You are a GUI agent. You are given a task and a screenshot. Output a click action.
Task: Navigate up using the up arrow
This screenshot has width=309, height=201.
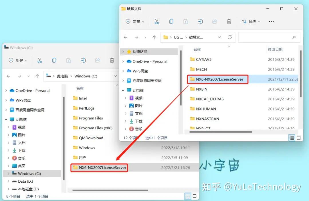(154, 37)
